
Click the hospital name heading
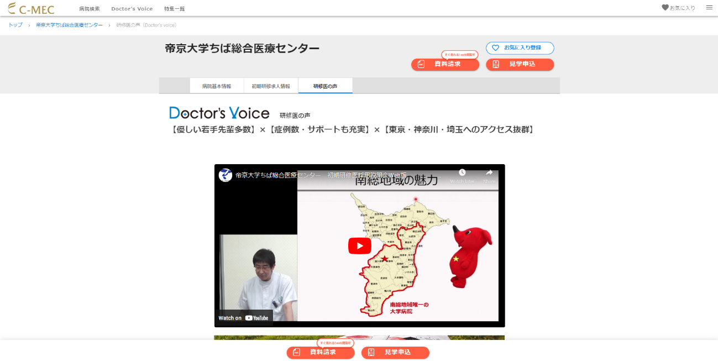click(242, 48)
